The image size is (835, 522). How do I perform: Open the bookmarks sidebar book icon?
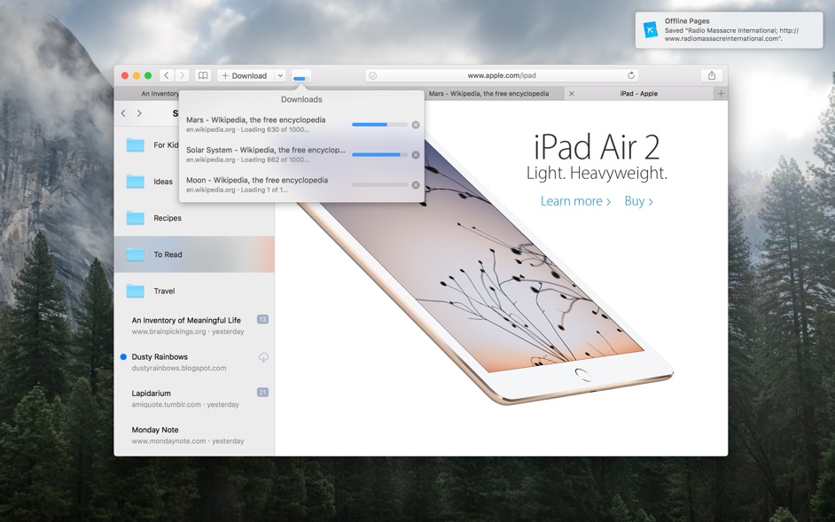point(203,75)
